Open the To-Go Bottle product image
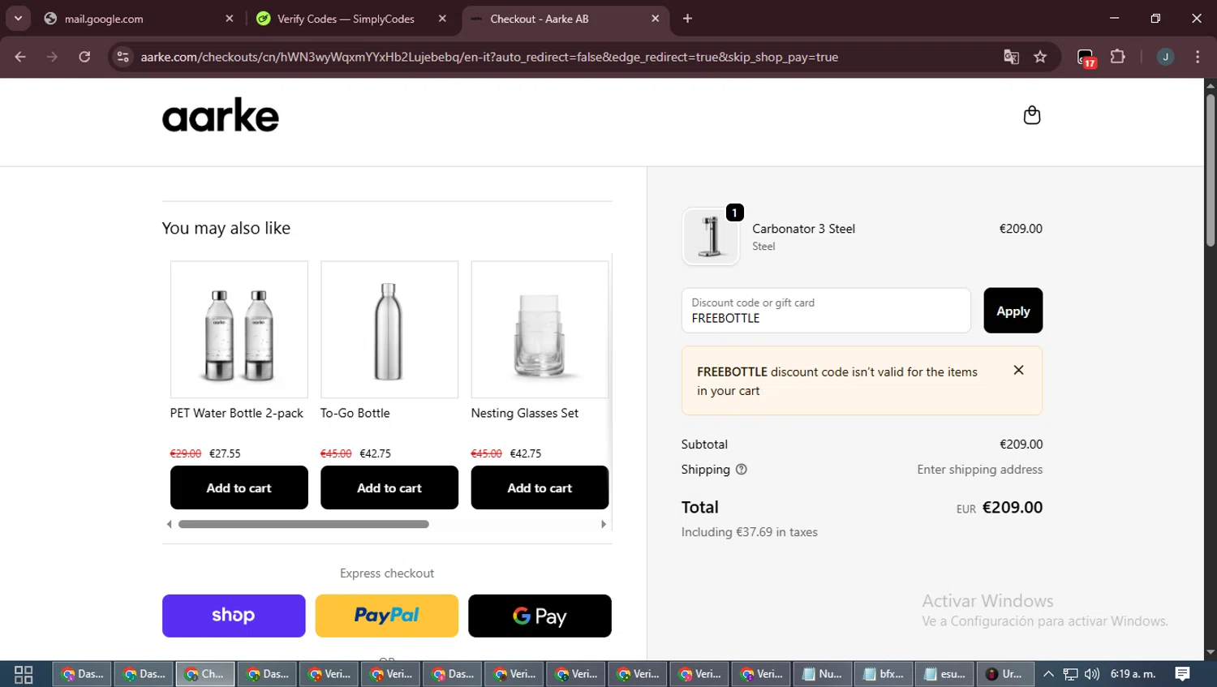The image size is (1217, 687). pyautogui.click(x=389, y=329)
